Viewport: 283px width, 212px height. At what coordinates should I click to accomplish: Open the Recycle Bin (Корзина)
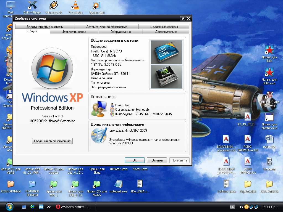tap(269, 162)
